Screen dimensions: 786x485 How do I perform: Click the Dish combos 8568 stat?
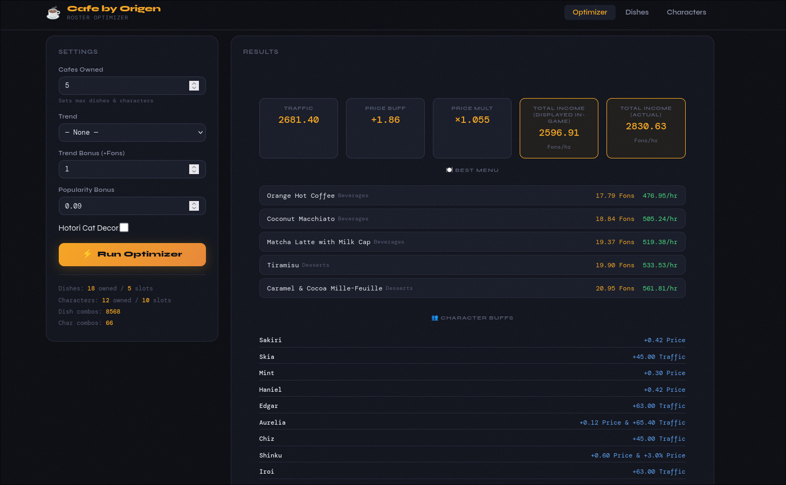pyautogui.click(x=89, y=311)
